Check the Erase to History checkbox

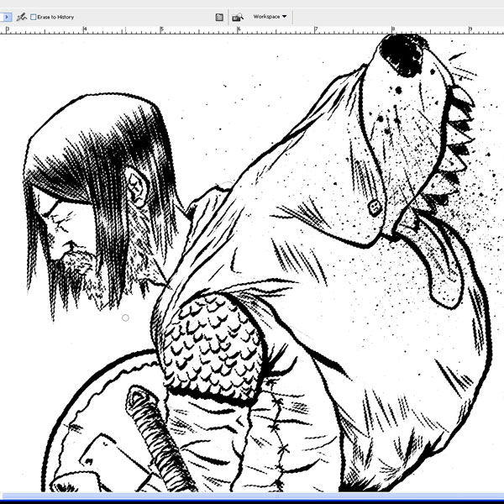tap(34, 17)
